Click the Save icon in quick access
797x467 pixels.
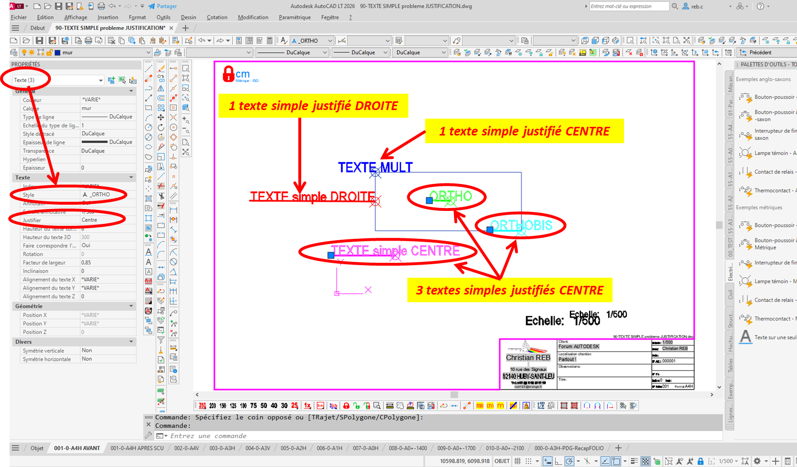click(x=58, y=6)
